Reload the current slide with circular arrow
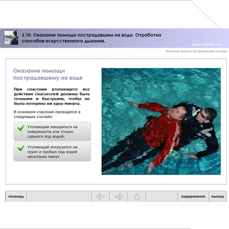 click(137, 196)
